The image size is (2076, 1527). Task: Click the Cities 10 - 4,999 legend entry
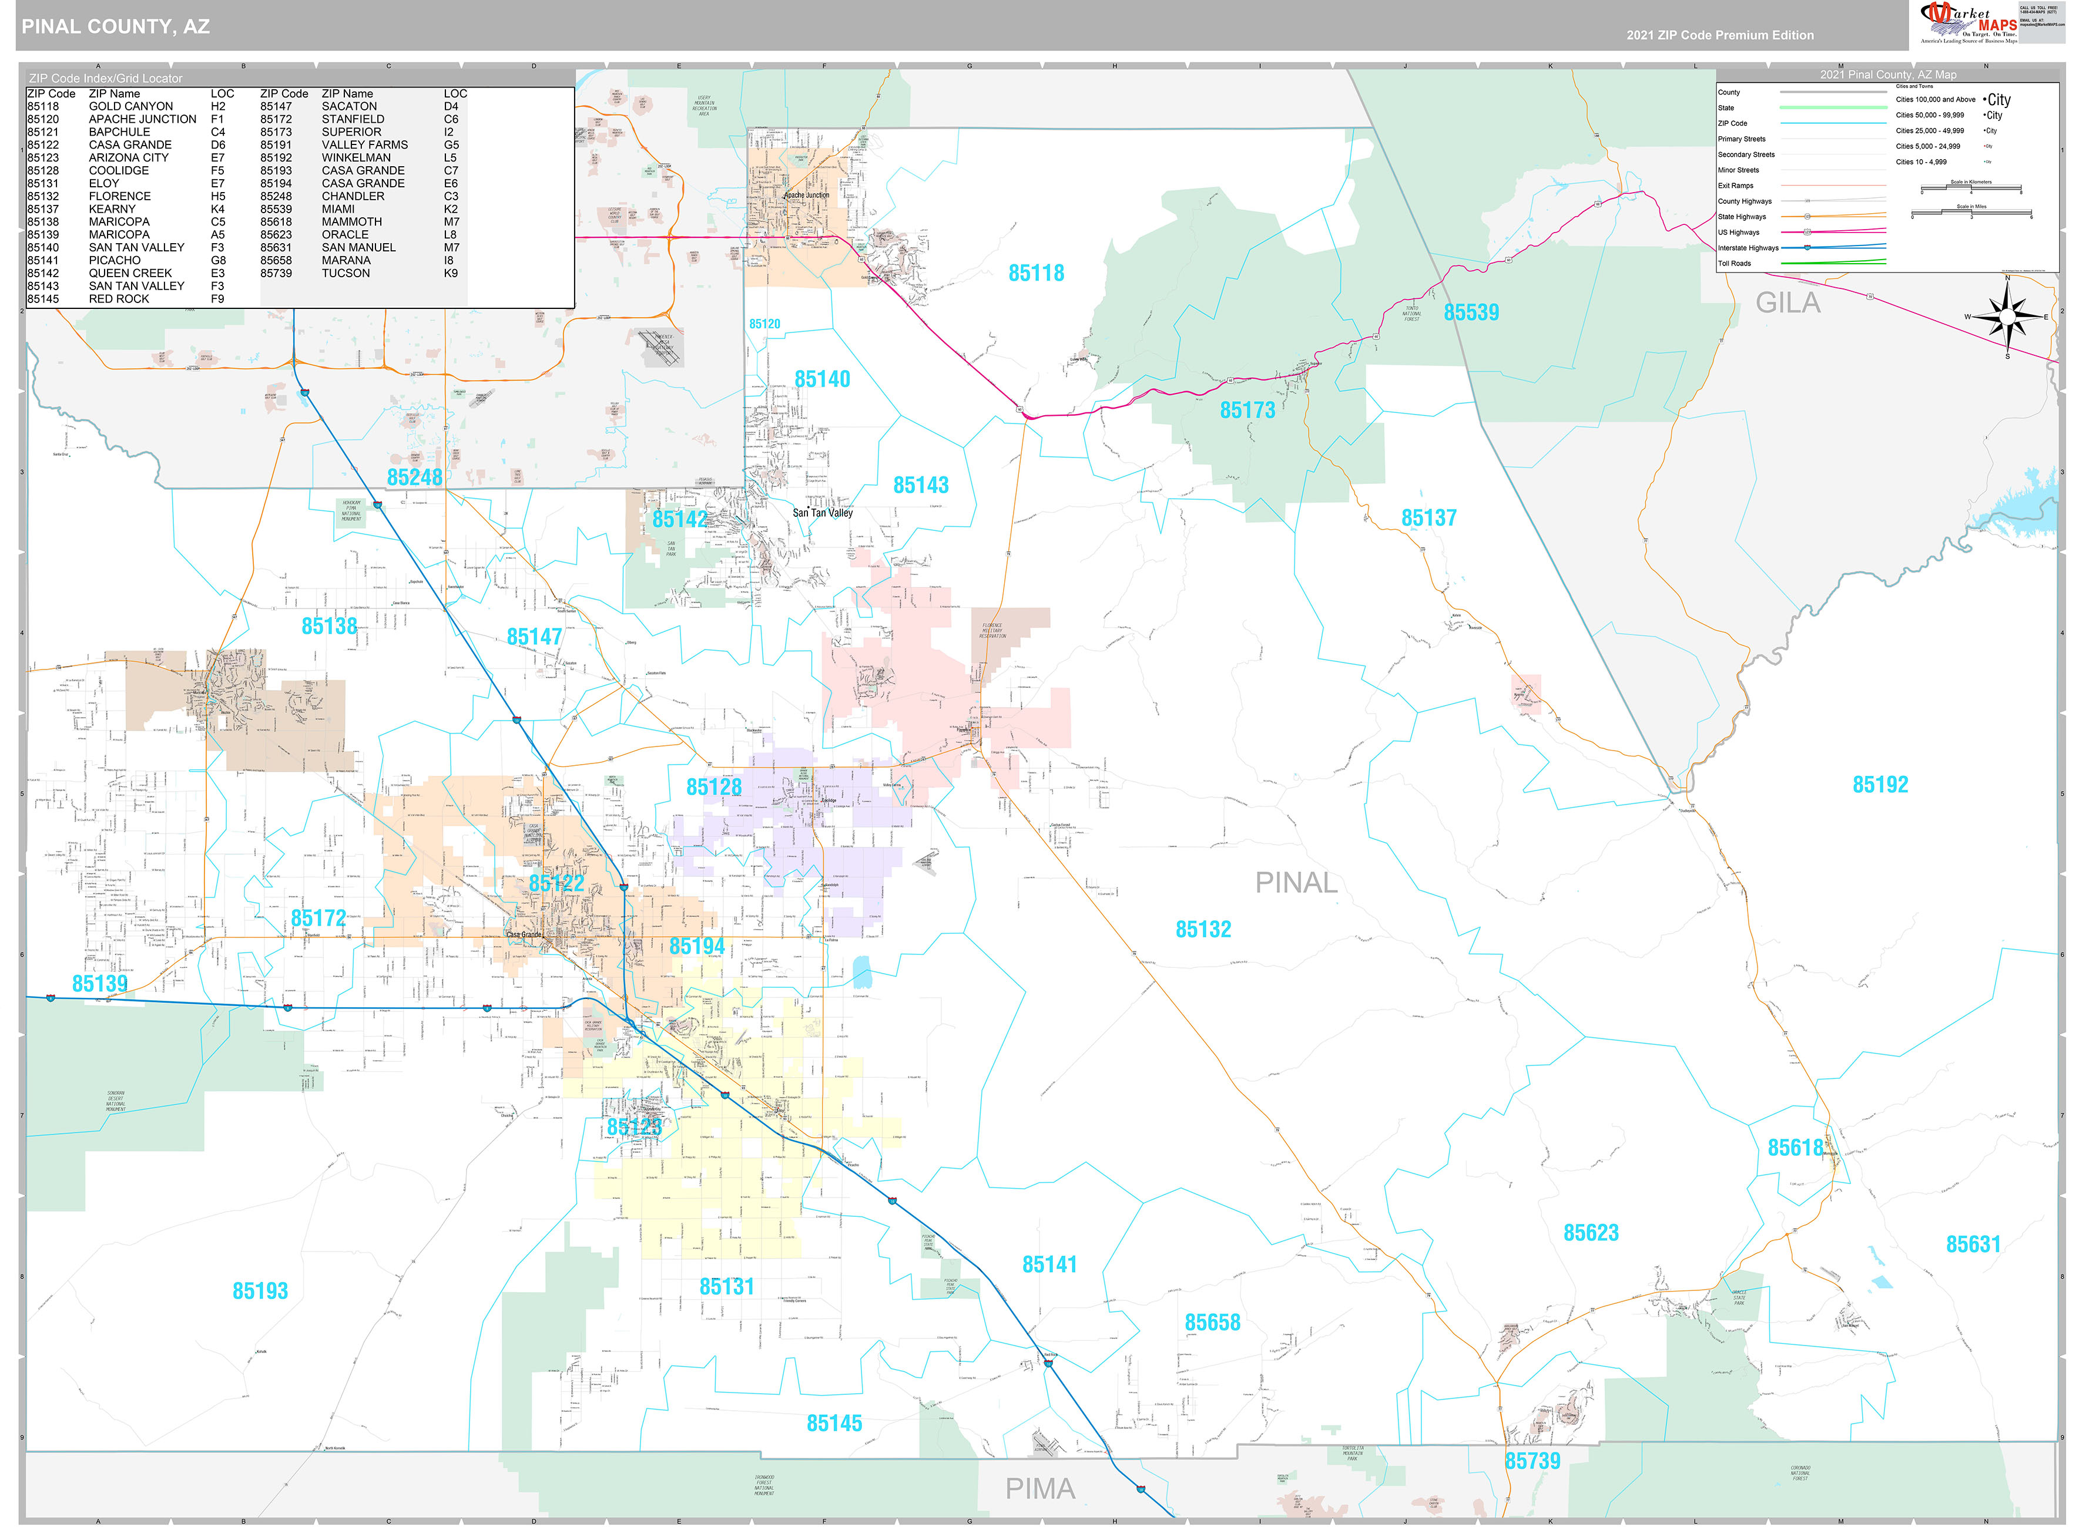click(1944, 162)
